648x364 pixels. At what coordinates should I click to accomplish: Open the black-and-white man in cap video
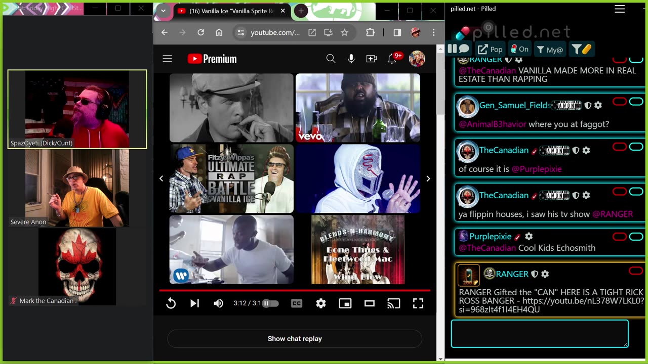point(231,108)
